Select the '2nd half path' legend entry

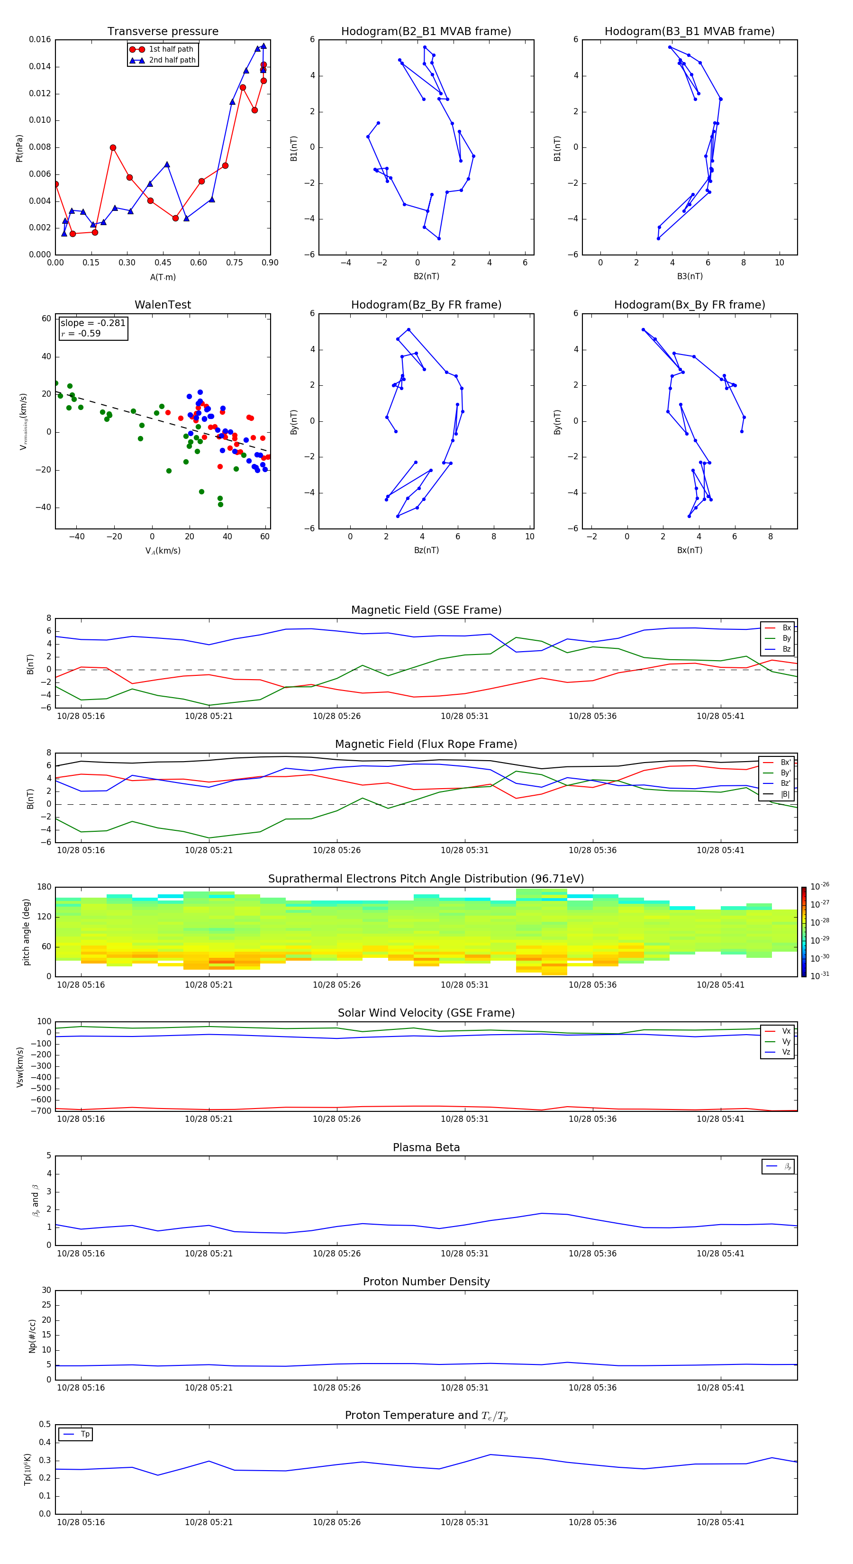pos(163,60)
